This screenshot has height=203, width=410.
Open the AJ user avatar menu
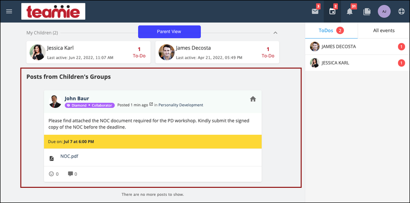click(x=384, y=11)
